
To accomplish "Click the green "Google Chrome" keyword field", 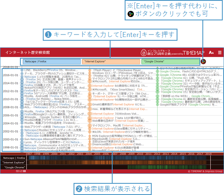I will [x=170, y=62].
